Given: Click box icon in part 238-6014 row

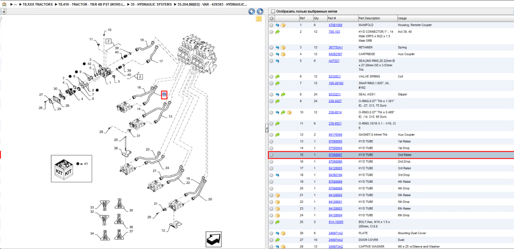Looking at the screenshot, I should point(289,112).
